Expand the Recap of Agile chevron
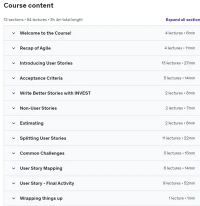 tap(13, 48)
